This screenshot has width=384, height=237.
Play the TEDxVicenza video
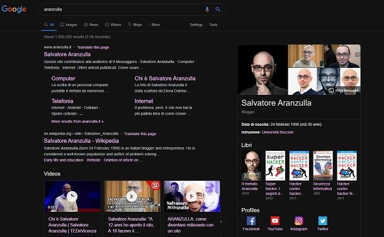pyautogui.click(x=72, y=196)
